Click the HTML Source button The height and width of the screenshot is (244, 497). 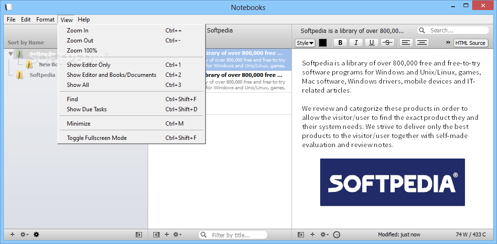(471, 43)
